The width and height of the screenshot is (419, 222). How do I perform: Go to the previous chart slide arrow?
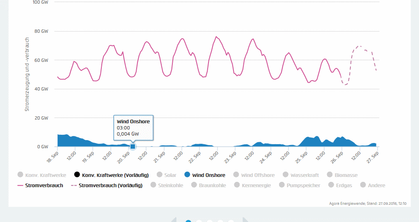(174, 220)
